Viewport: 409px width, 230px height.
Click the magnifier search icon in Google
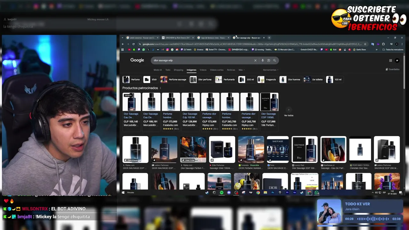[x=274, y=60]
